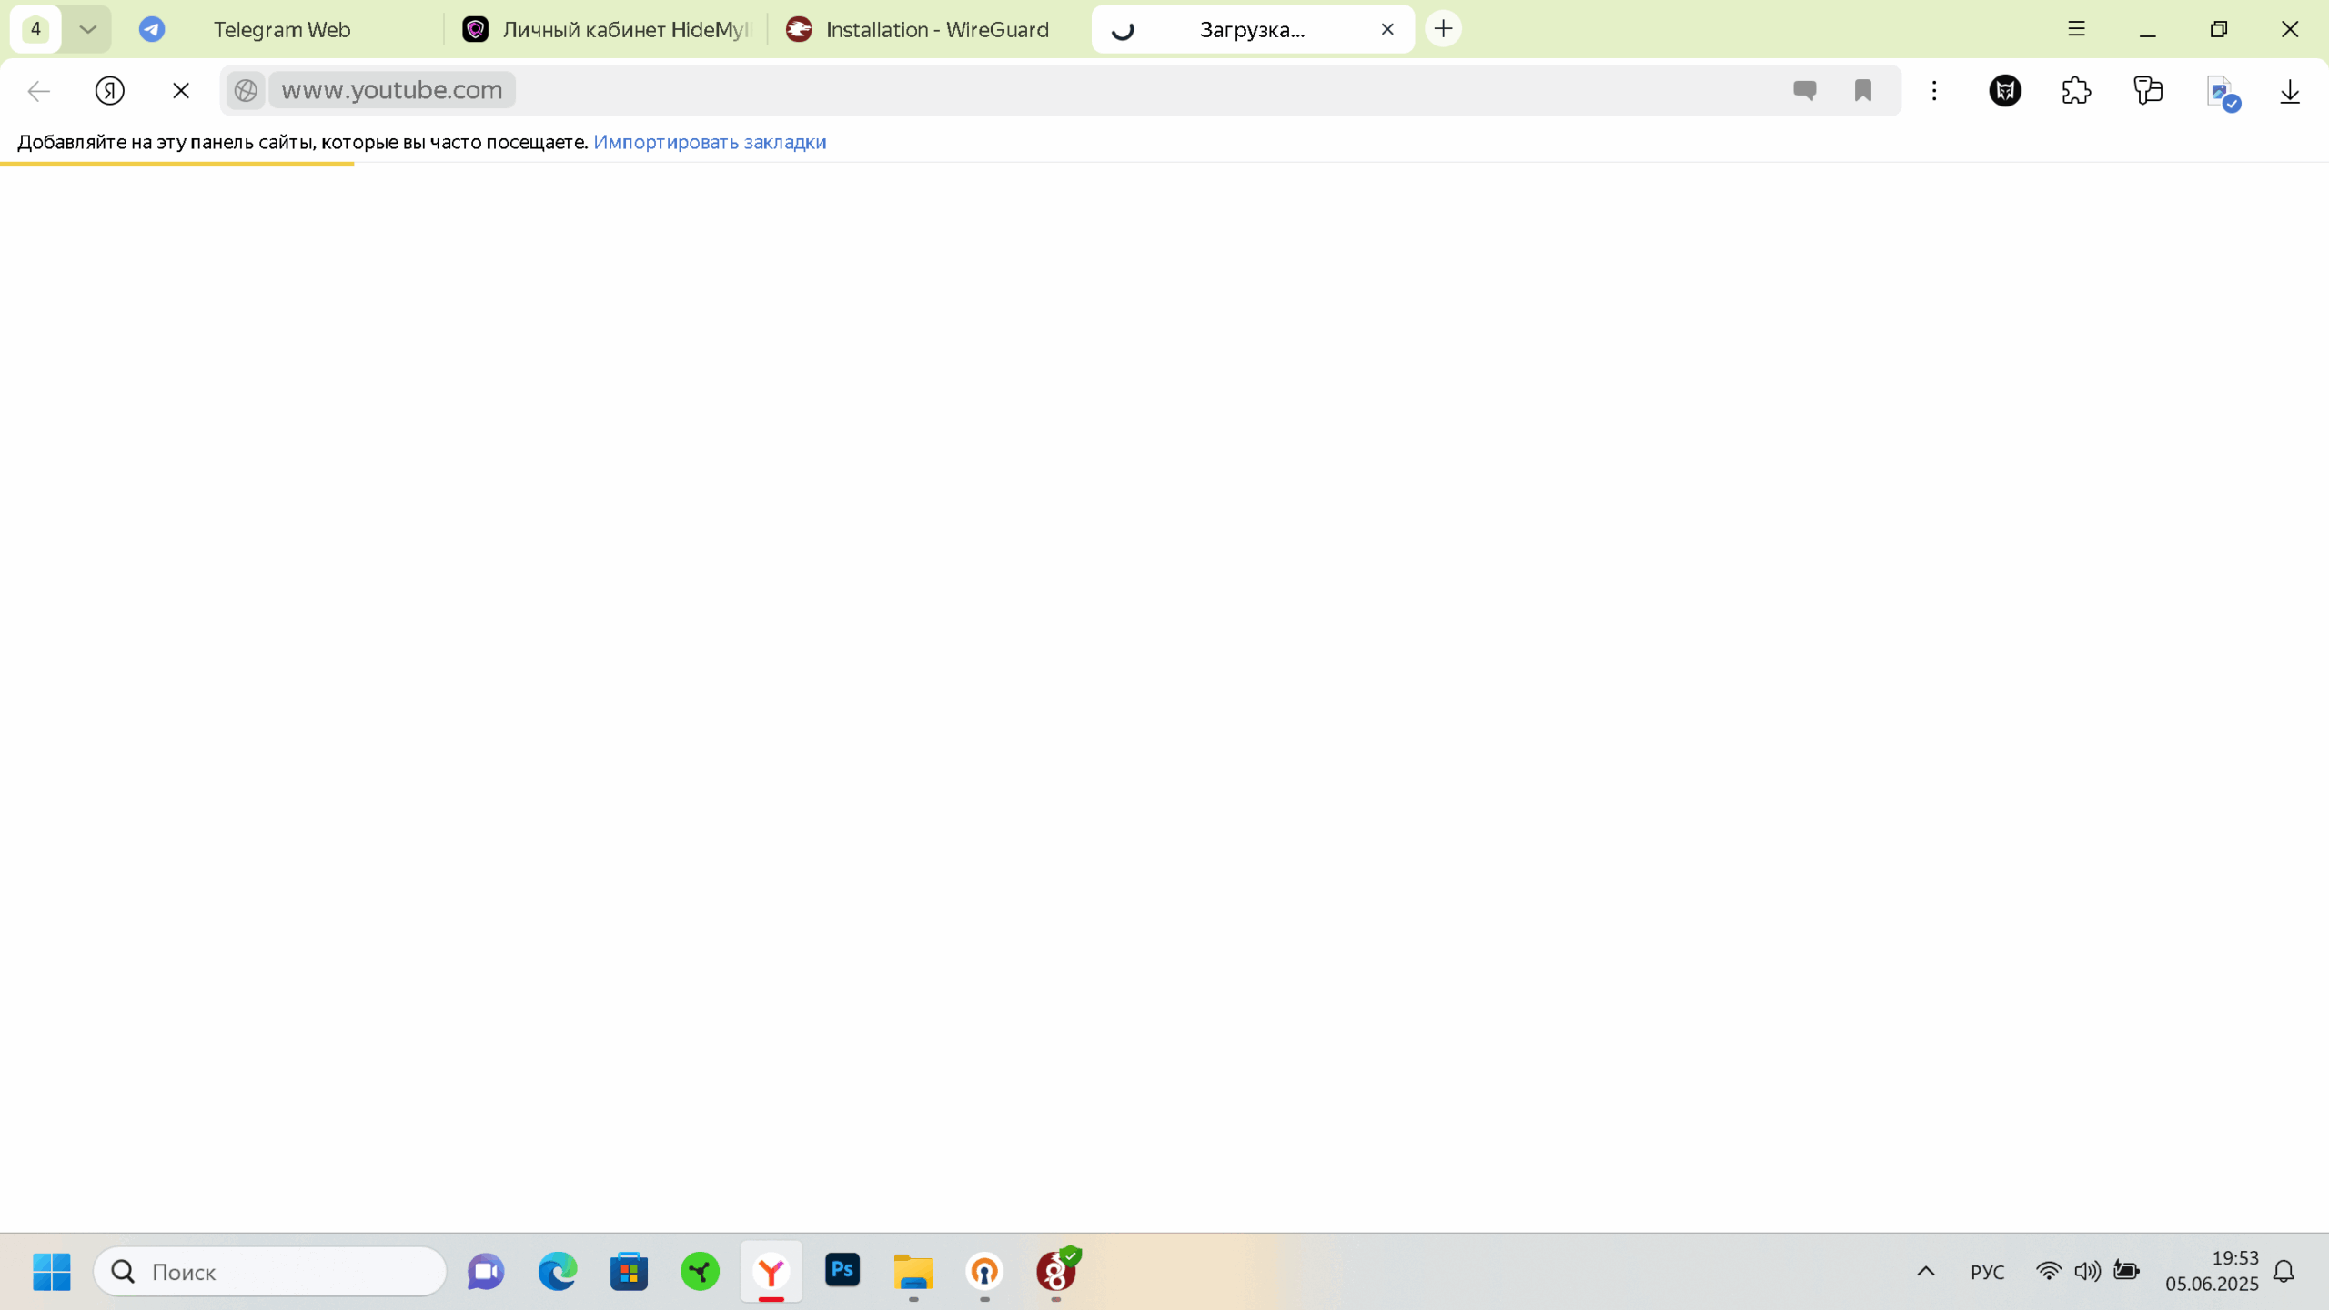Image resolution: width=2329 pixels, height=1310 pixels.
Task: Click the bookmark icon in the toolbar
Action: tap(1862, 90)
